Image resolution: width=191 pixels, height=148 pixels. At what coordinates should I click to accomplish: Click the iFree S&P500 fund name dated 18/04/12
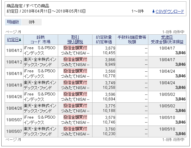coord(40,51)
